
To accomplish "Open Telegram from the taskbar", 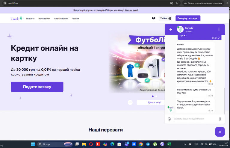I will click(x=148, y=144).
